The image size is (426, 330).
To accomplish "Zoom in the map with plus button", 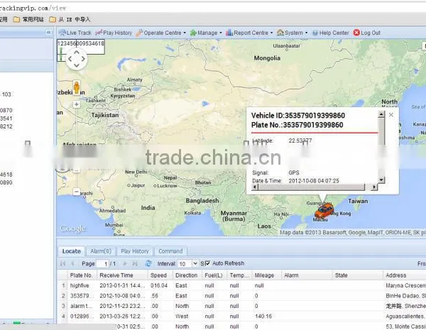I will (77, 104).
